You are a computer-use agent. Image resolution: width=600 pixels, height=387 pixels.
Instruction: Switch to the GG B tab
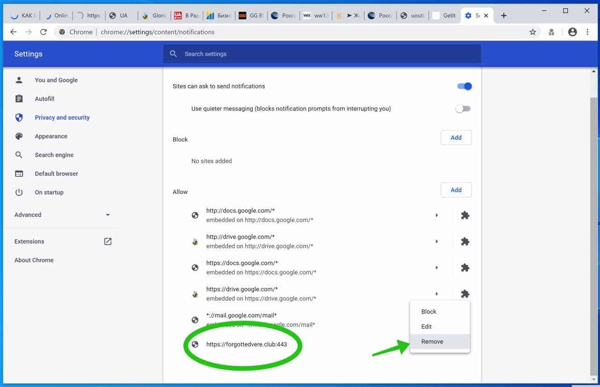(251, 15)
